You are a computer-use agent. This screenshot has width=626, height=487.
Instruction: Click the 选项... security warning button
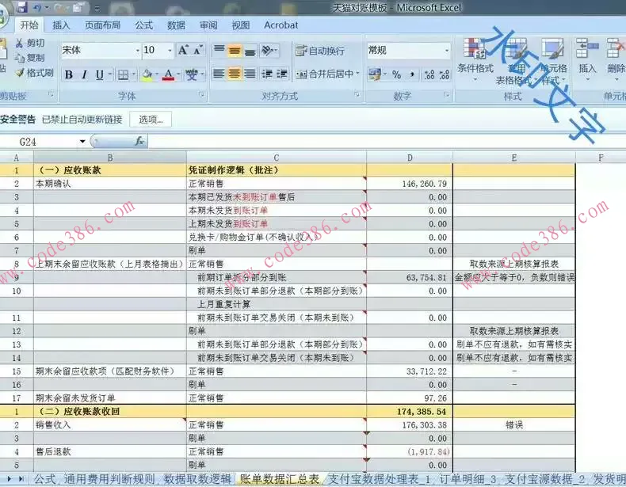click(151, 120)
